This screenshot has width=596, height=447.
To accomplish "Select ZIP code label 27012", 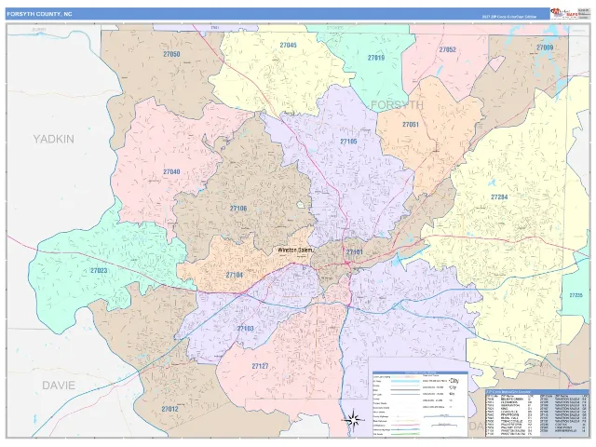I will click(169, 410).
